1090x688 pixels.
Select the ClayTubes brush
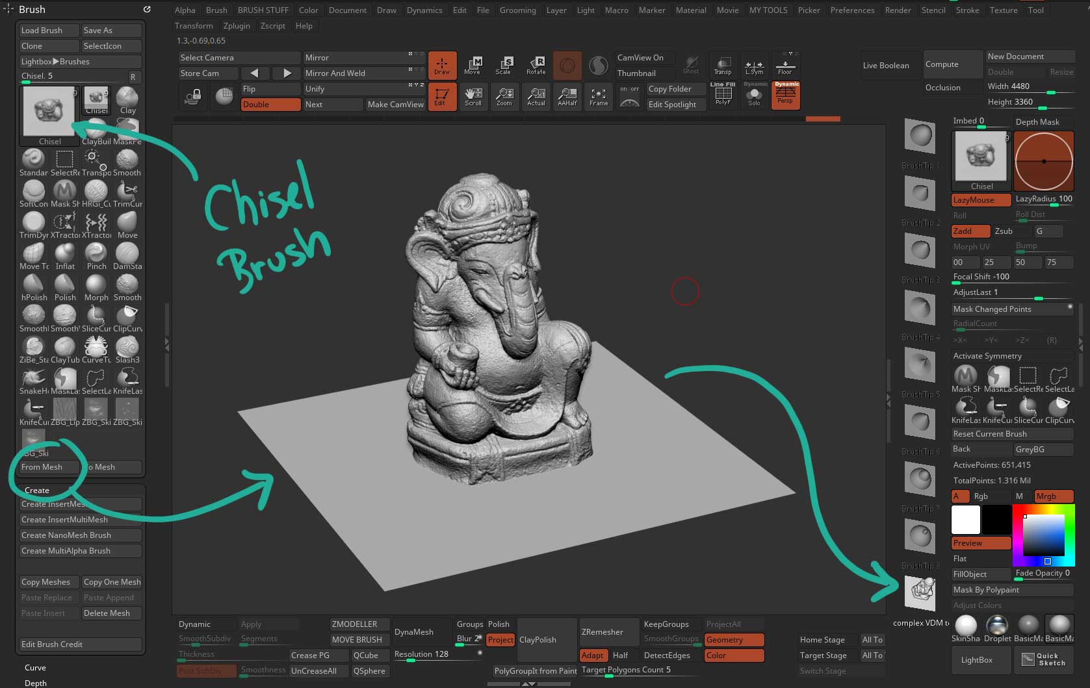point(64,350)
